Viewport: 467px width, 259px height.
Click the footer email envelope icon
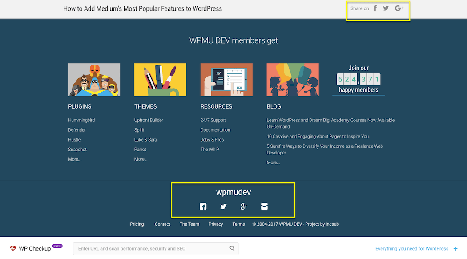(x=264, y=206)
